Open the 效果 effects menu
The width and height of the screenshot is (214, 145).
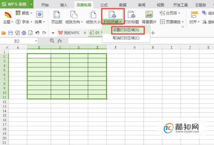[x=40, y=18]
